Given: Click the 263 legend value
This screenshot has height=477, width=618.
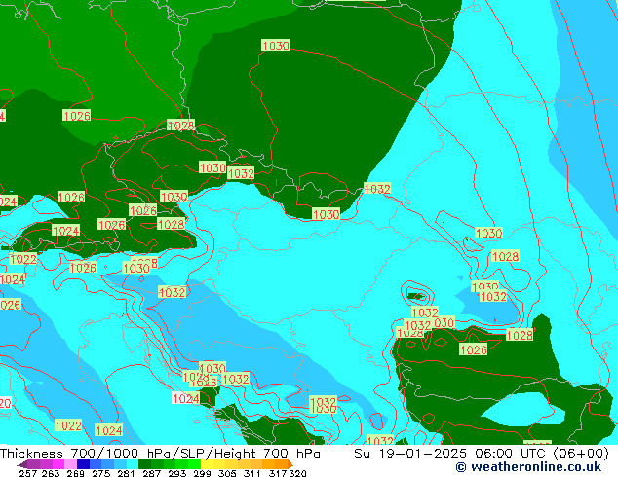Looking at the screenshot, I should (x=51, y=473).
